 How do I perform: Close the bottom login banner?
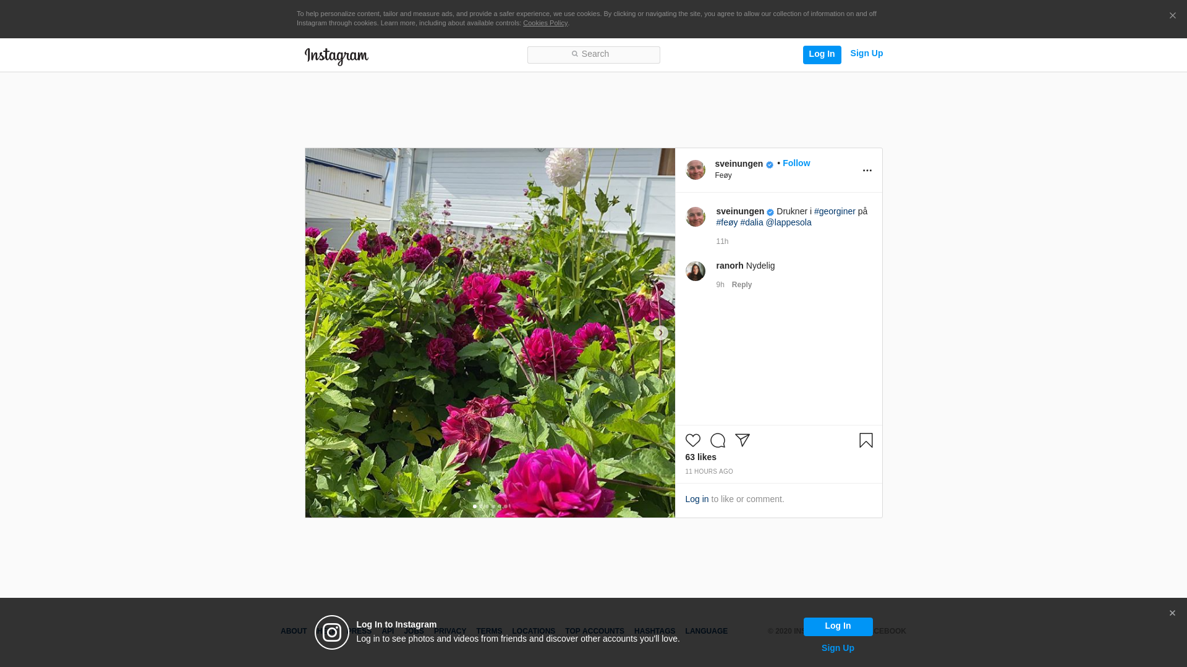tap(1172, 613)
